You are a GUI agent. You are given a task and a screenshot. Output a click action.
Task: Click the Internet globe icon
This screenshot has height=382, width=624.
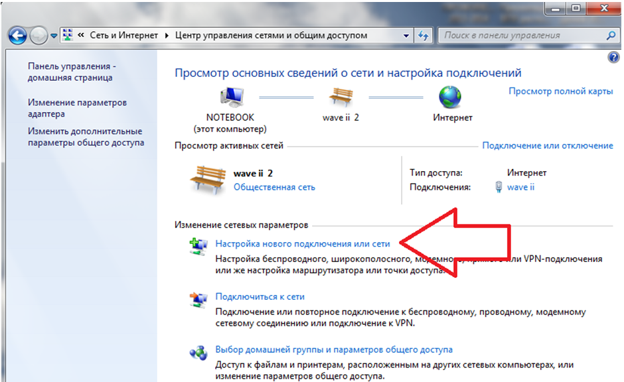pos(450,97)
